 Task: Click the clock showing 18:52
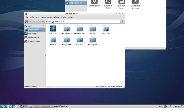[x=177, y=106]
